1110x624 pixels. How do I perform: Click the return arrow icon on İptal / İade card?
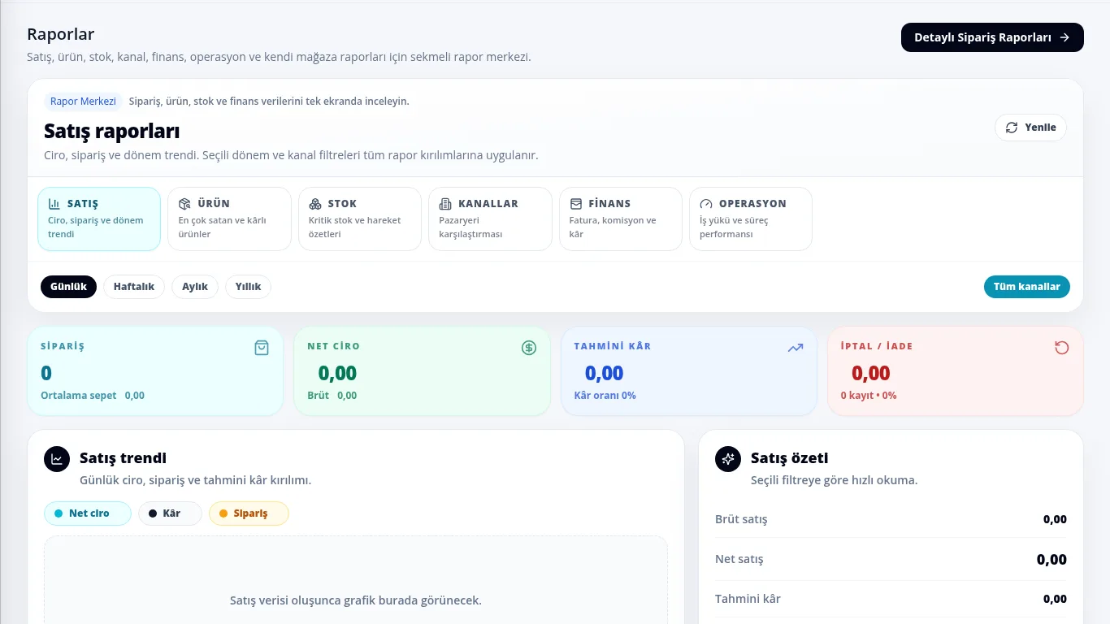click(1062, 348)
